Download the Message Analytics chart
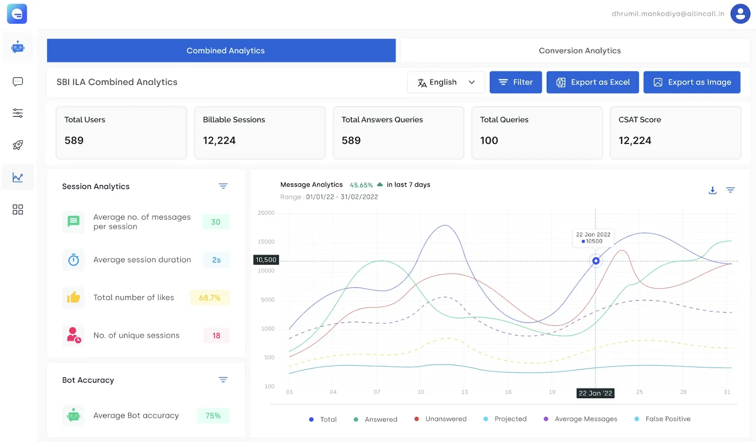 713,190
